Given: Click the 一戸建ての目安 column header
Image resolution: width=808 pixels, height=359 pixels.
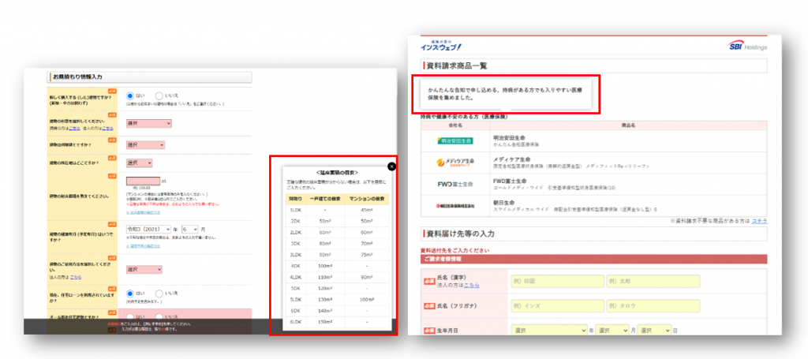Looking at the screenshot, I should (325, 199).
